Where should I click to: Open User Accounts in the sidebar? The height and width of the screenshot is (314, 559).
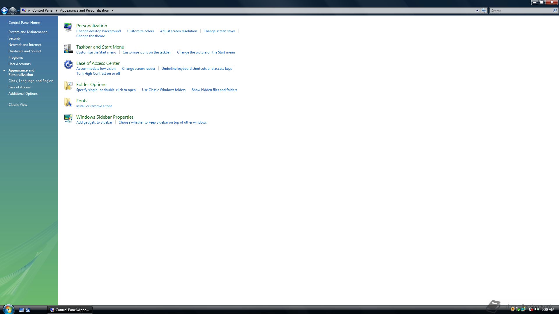(x=20, y=64)
